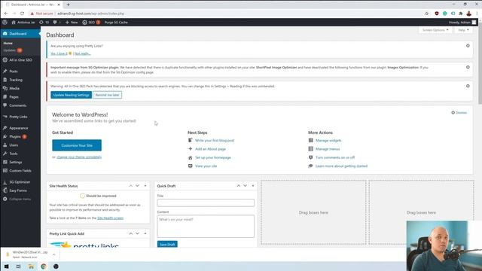Open Custom Fields menu
The image size is (482, 271).
tap(20, 171)
